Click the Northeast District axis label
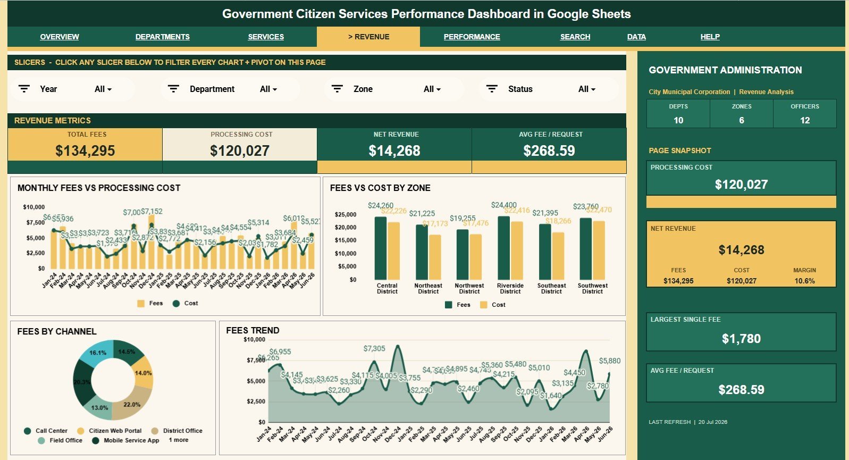The image size is (849, 460). point(428,288)
